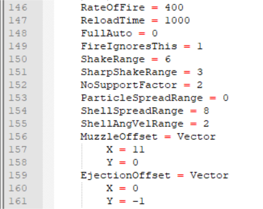Click the FireIgnoresThis property name
263x209 pixels.
[129, 46]
